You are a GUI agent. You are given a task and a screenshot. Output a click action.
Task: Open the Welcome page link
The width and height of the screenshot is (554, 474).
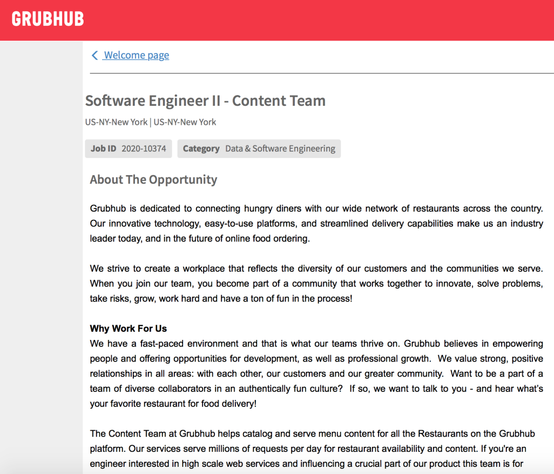coord(136,55)
